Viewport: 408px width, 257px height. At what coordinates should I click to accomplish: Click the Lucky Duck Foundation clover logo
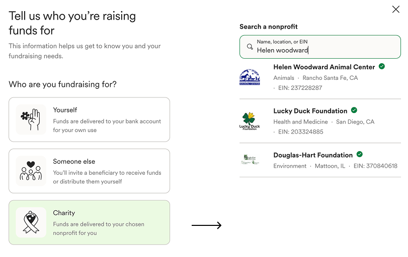click(250, 121)
